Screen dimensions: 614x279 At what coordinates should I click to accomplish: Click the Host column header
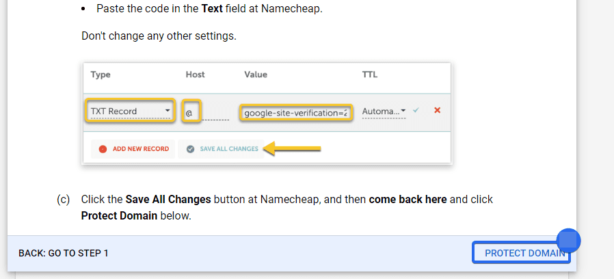coord(195,75)
